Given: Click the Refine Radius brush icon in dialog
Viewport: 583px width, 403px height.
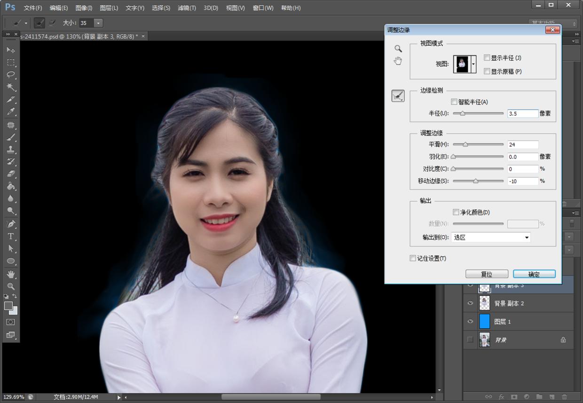Looking at the screenshot, I should coord(398,96).
